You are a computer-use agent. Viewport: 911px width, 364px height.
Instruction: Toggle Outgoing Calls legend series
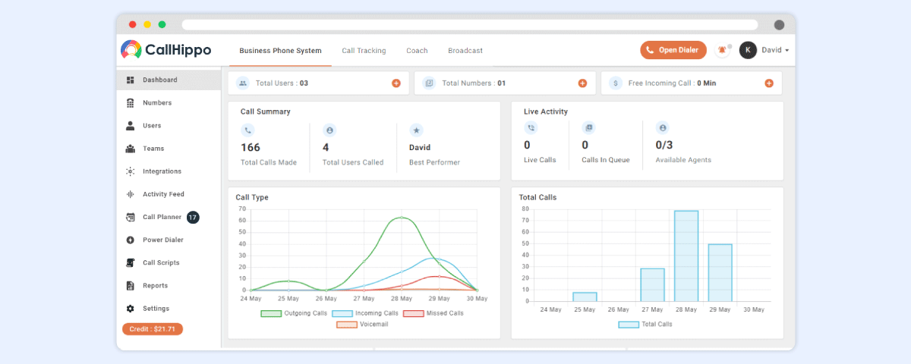[292, 313]
